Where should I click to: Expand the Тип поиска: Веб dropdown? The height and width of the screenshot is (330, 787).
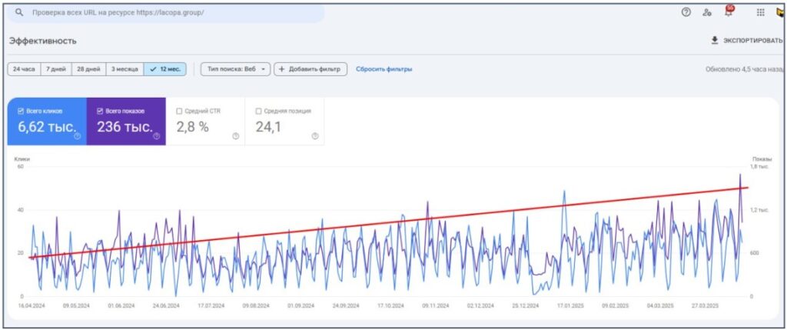235,69
